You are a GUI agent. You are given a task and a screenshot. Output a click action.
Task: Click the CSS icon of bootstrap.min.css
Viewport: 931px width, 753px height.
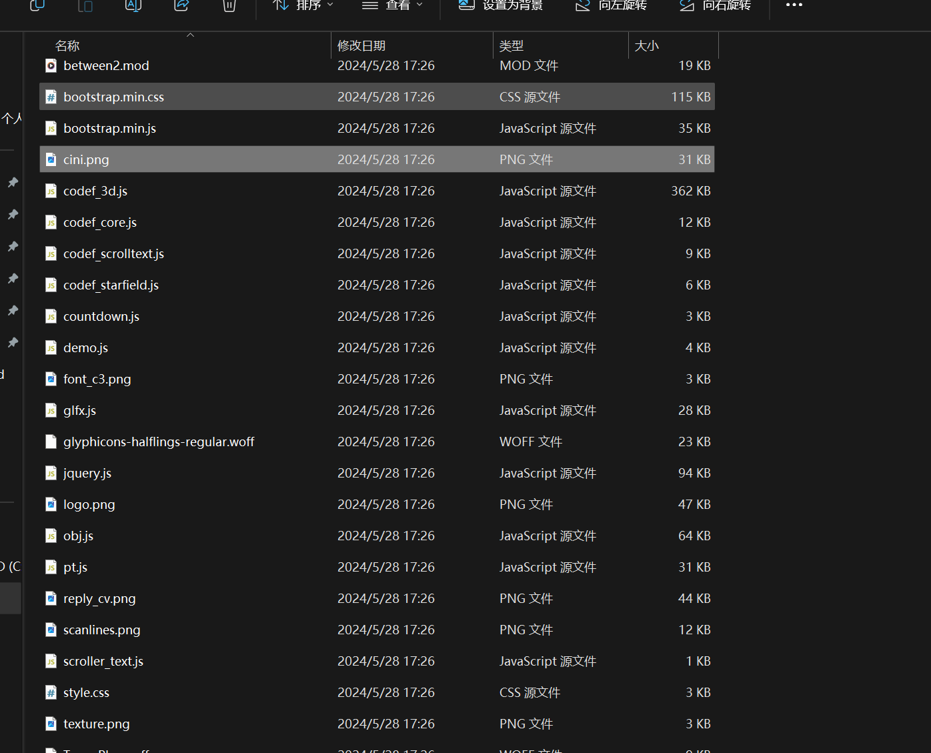point(51,97)
